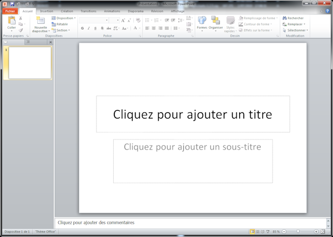Open PowerPoint help question mark icon
Viewport: 333px width, 237px height.
coord(328,11)
